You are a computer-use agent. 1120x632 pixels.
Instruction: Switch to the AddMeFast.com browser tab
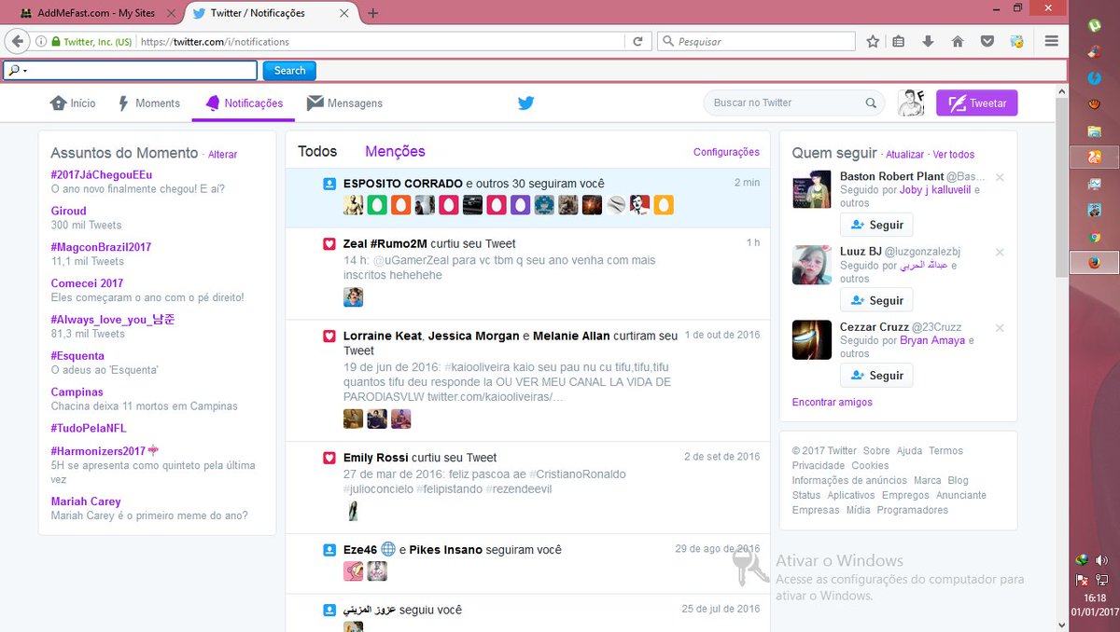coord(98,13)
